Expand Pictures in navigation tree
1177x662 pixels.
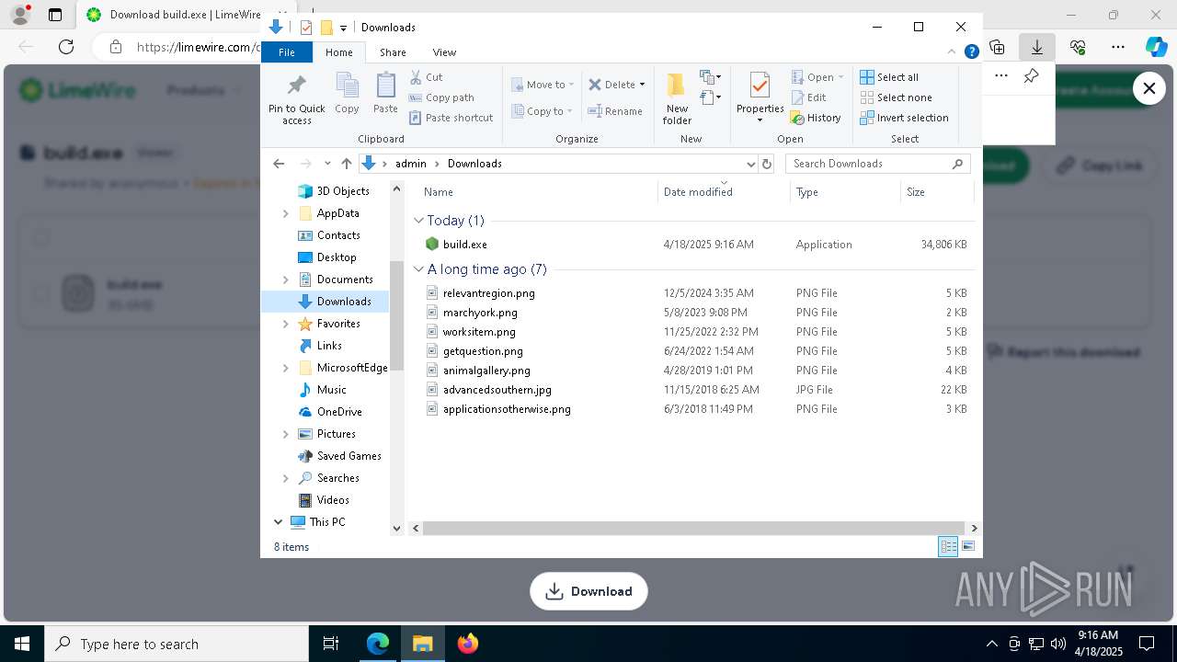pyautogui.click(x=285, y=434)
